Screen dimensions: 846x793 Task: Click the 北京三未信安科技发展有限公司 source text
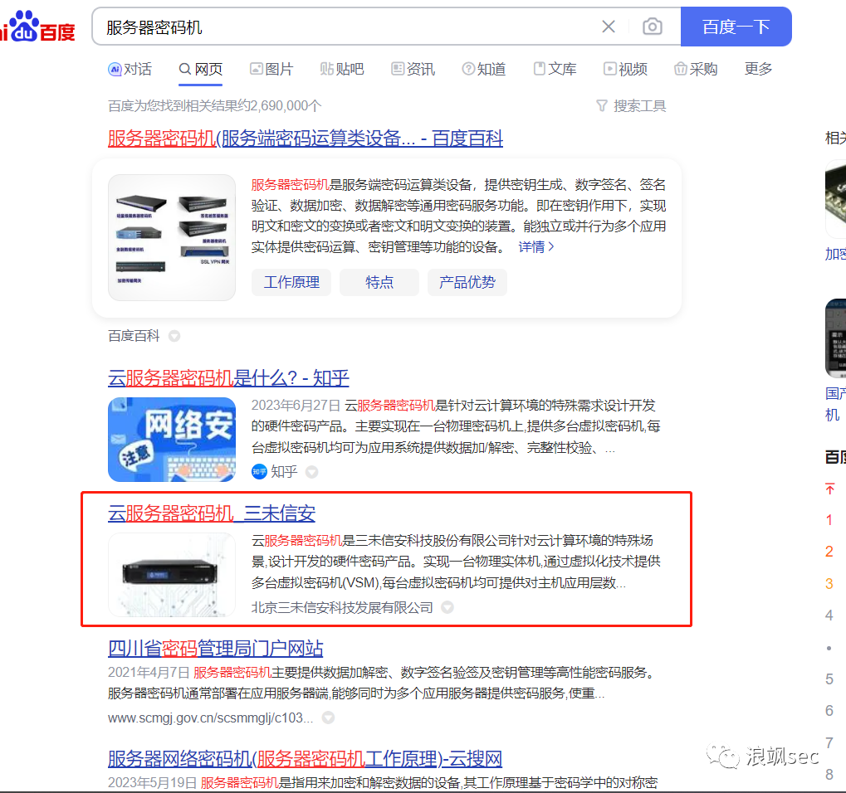[x=342, y=607]
